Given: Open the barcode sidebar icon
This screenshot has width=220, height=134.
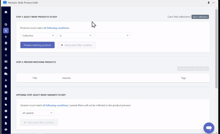Looking at the screenshot, I should [x=6, y=62].
